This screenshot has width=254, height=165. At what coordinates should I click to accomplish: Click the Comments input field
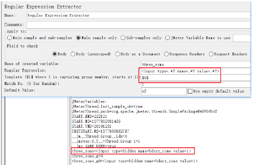pos(139,25)
